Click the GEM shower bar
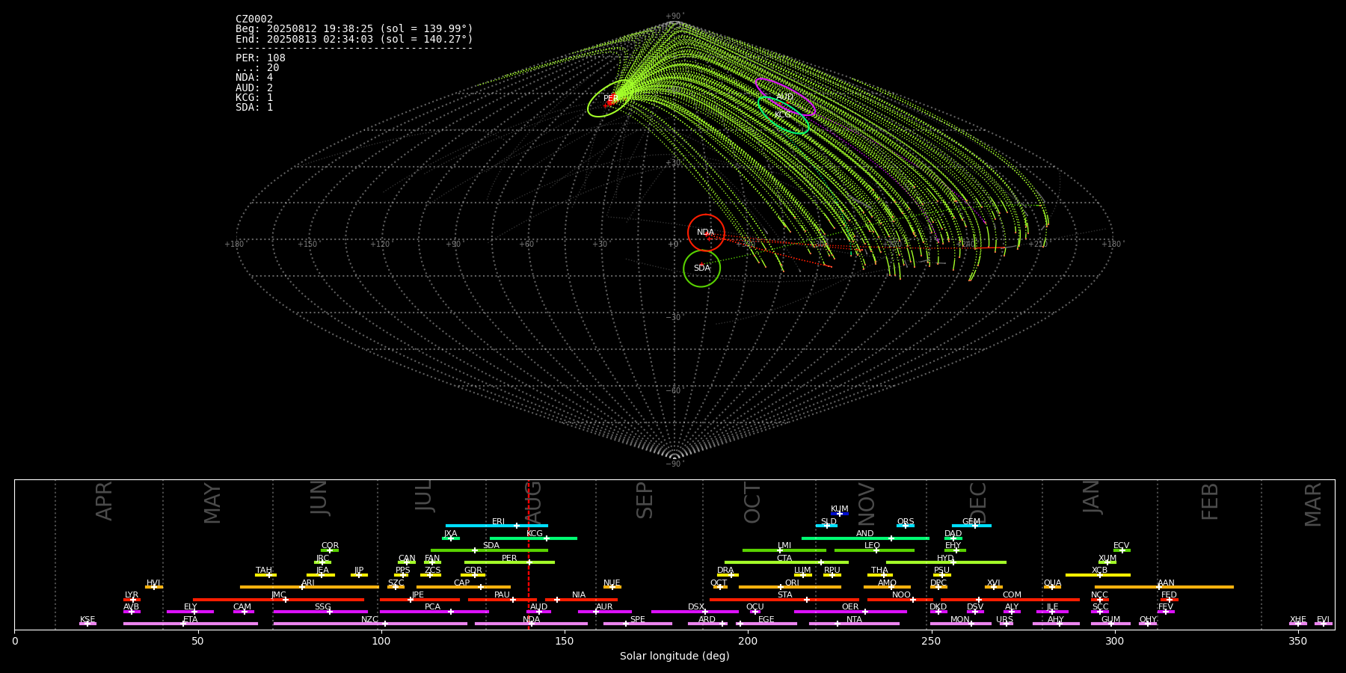The image size is (1346, 673). click(x=971, y=526)
